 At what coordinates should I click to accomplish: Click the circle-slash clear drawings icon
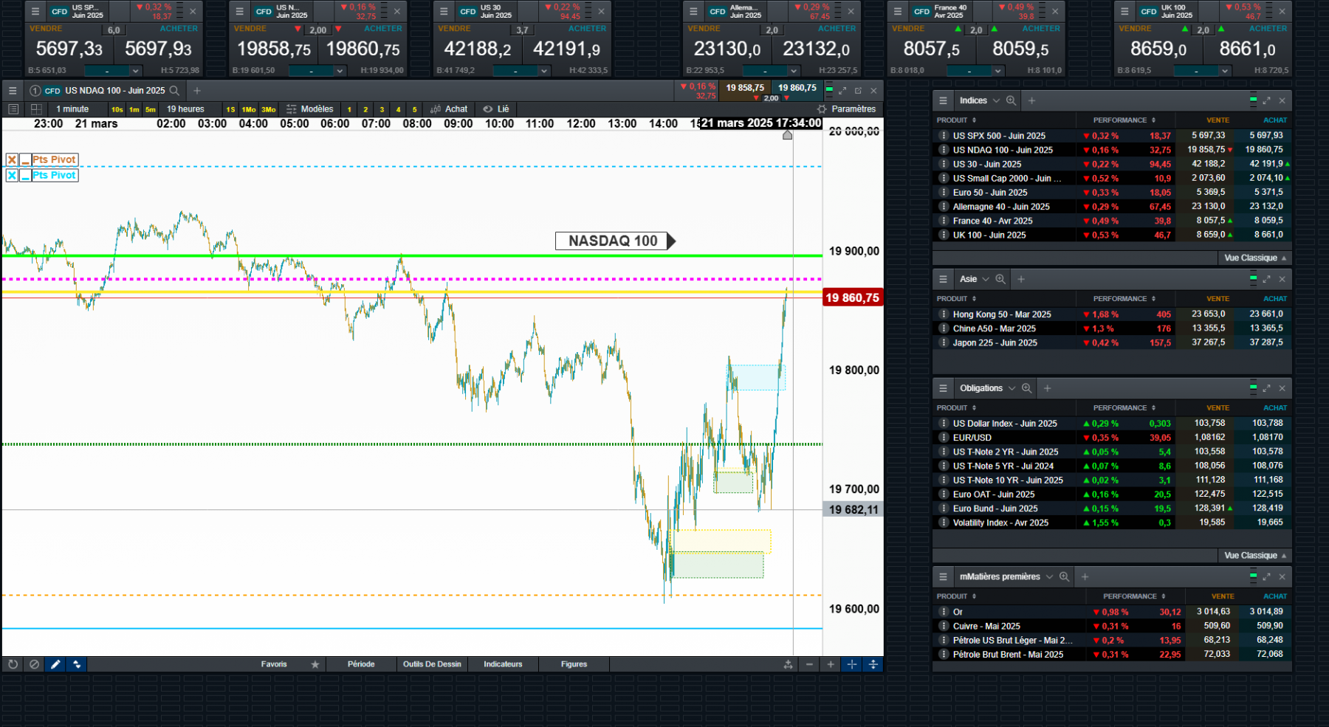coord(34,664)
